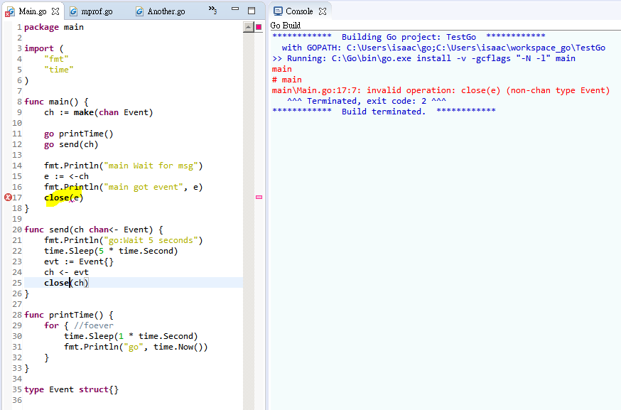Click the Go file icon on Another.go tab
This screenshot has width=621, height=410.
click(139, 11)
